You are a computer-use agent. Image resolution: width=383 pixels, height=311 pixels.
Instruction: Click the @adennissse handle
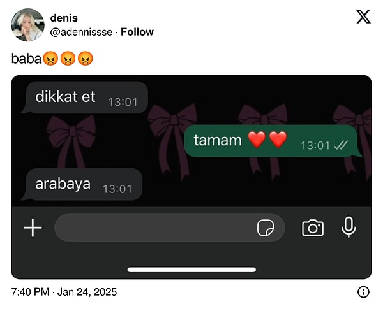tap(81, 33)
